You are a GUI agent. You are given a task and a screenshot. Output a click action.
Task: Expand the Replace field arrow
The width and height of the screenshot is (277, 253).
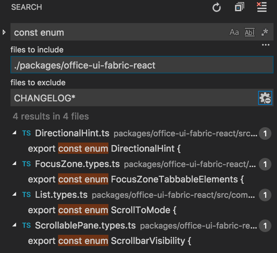[4, 32]
